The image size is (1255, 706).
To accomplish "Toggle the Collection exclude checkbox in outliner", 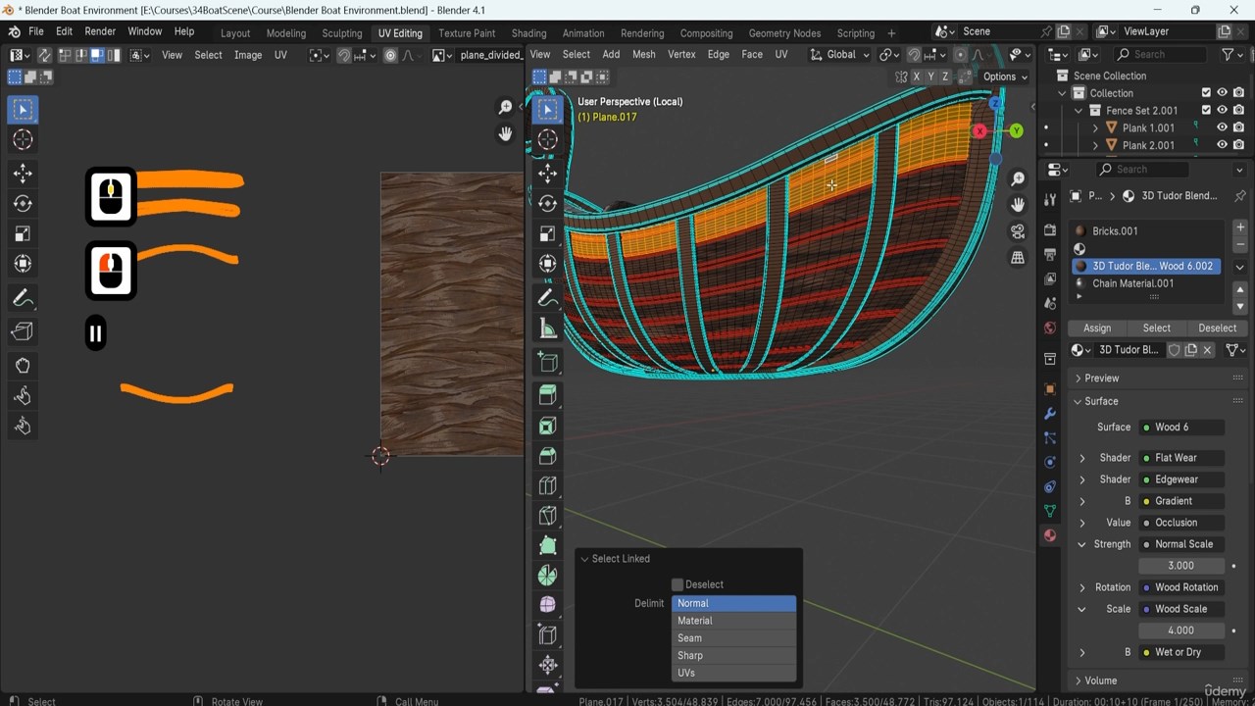I will tap(1206, 93).
